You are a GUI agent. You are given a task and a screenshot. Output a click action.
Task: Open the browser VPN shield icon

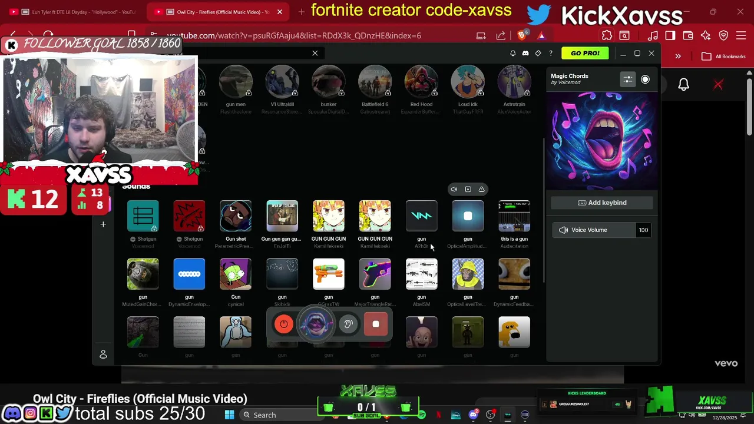tap(724, 35)
